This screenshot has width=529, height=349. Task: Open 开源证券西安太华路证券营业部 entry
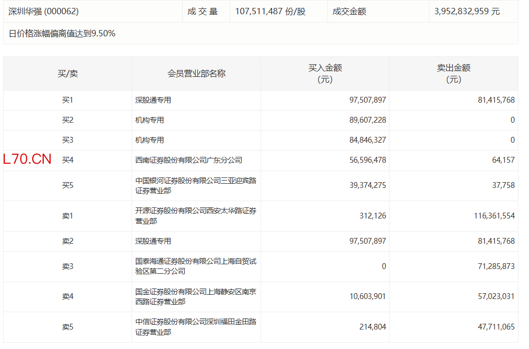195,216
